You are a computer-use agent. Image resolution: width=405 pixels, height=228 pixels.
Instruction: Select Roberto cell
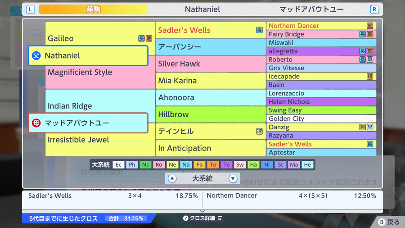[x=321, y=60]
